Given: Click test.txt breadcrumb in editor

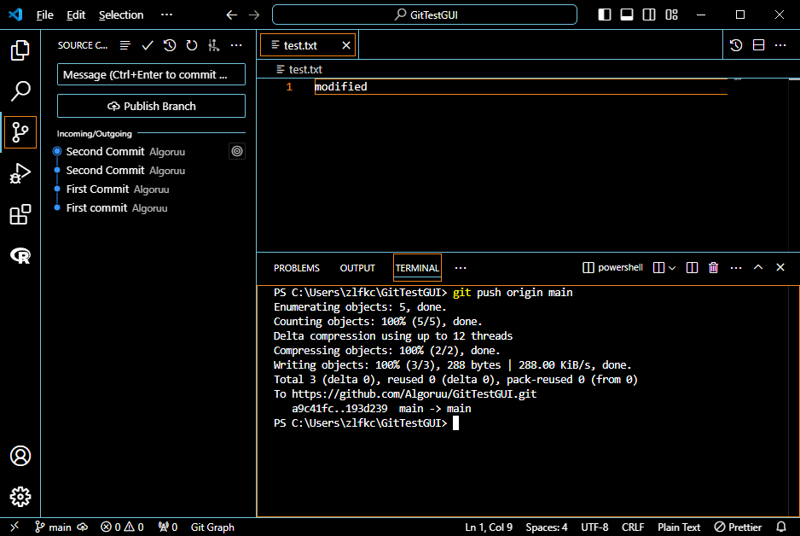Looking at the screenshot, I should tap(299, 69).
